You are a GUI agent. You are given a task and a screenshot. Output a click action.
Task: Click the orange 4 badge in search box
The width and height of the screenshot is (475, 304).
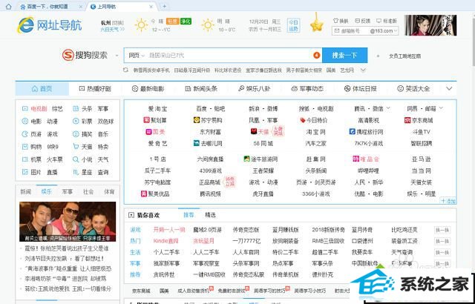[x=316, y=56]
